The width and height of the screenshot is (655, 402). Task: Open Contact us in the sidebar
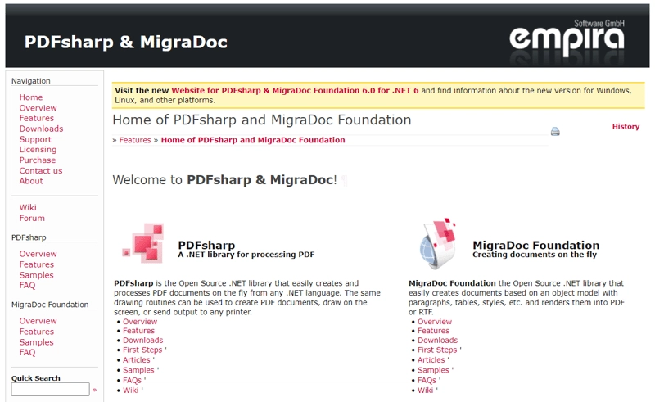(40, 170)
